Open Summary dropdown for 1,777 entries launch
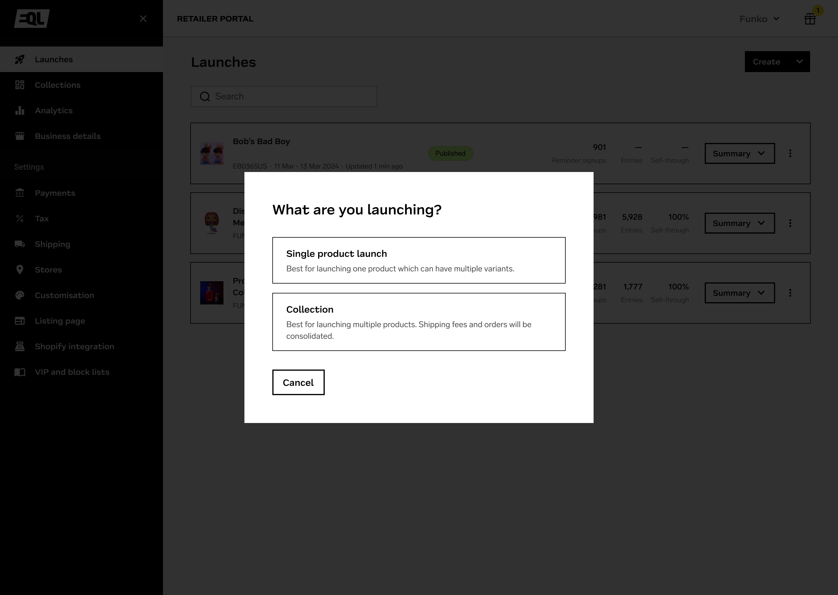 pyautogui.click(x=740, y=293)
